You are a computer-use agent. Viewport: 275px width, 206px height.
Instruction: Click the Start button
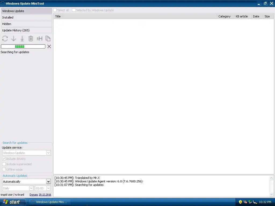pyautogui.click(x=13, y=202)
